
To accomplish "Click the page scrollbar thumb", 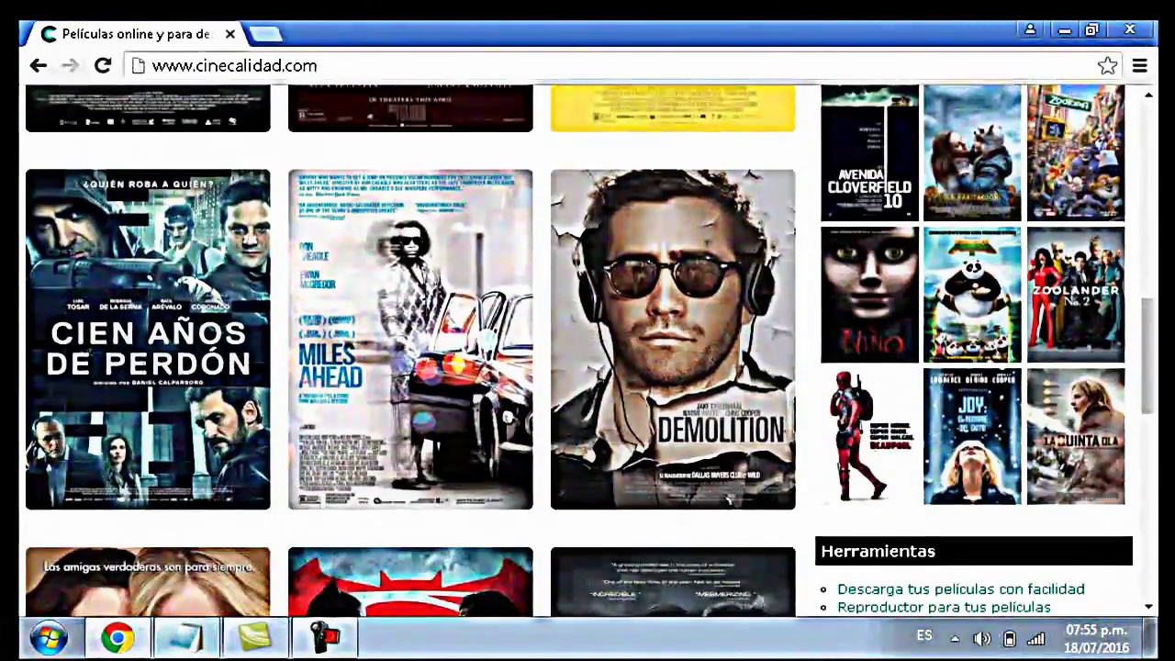I will (1147, 355).
